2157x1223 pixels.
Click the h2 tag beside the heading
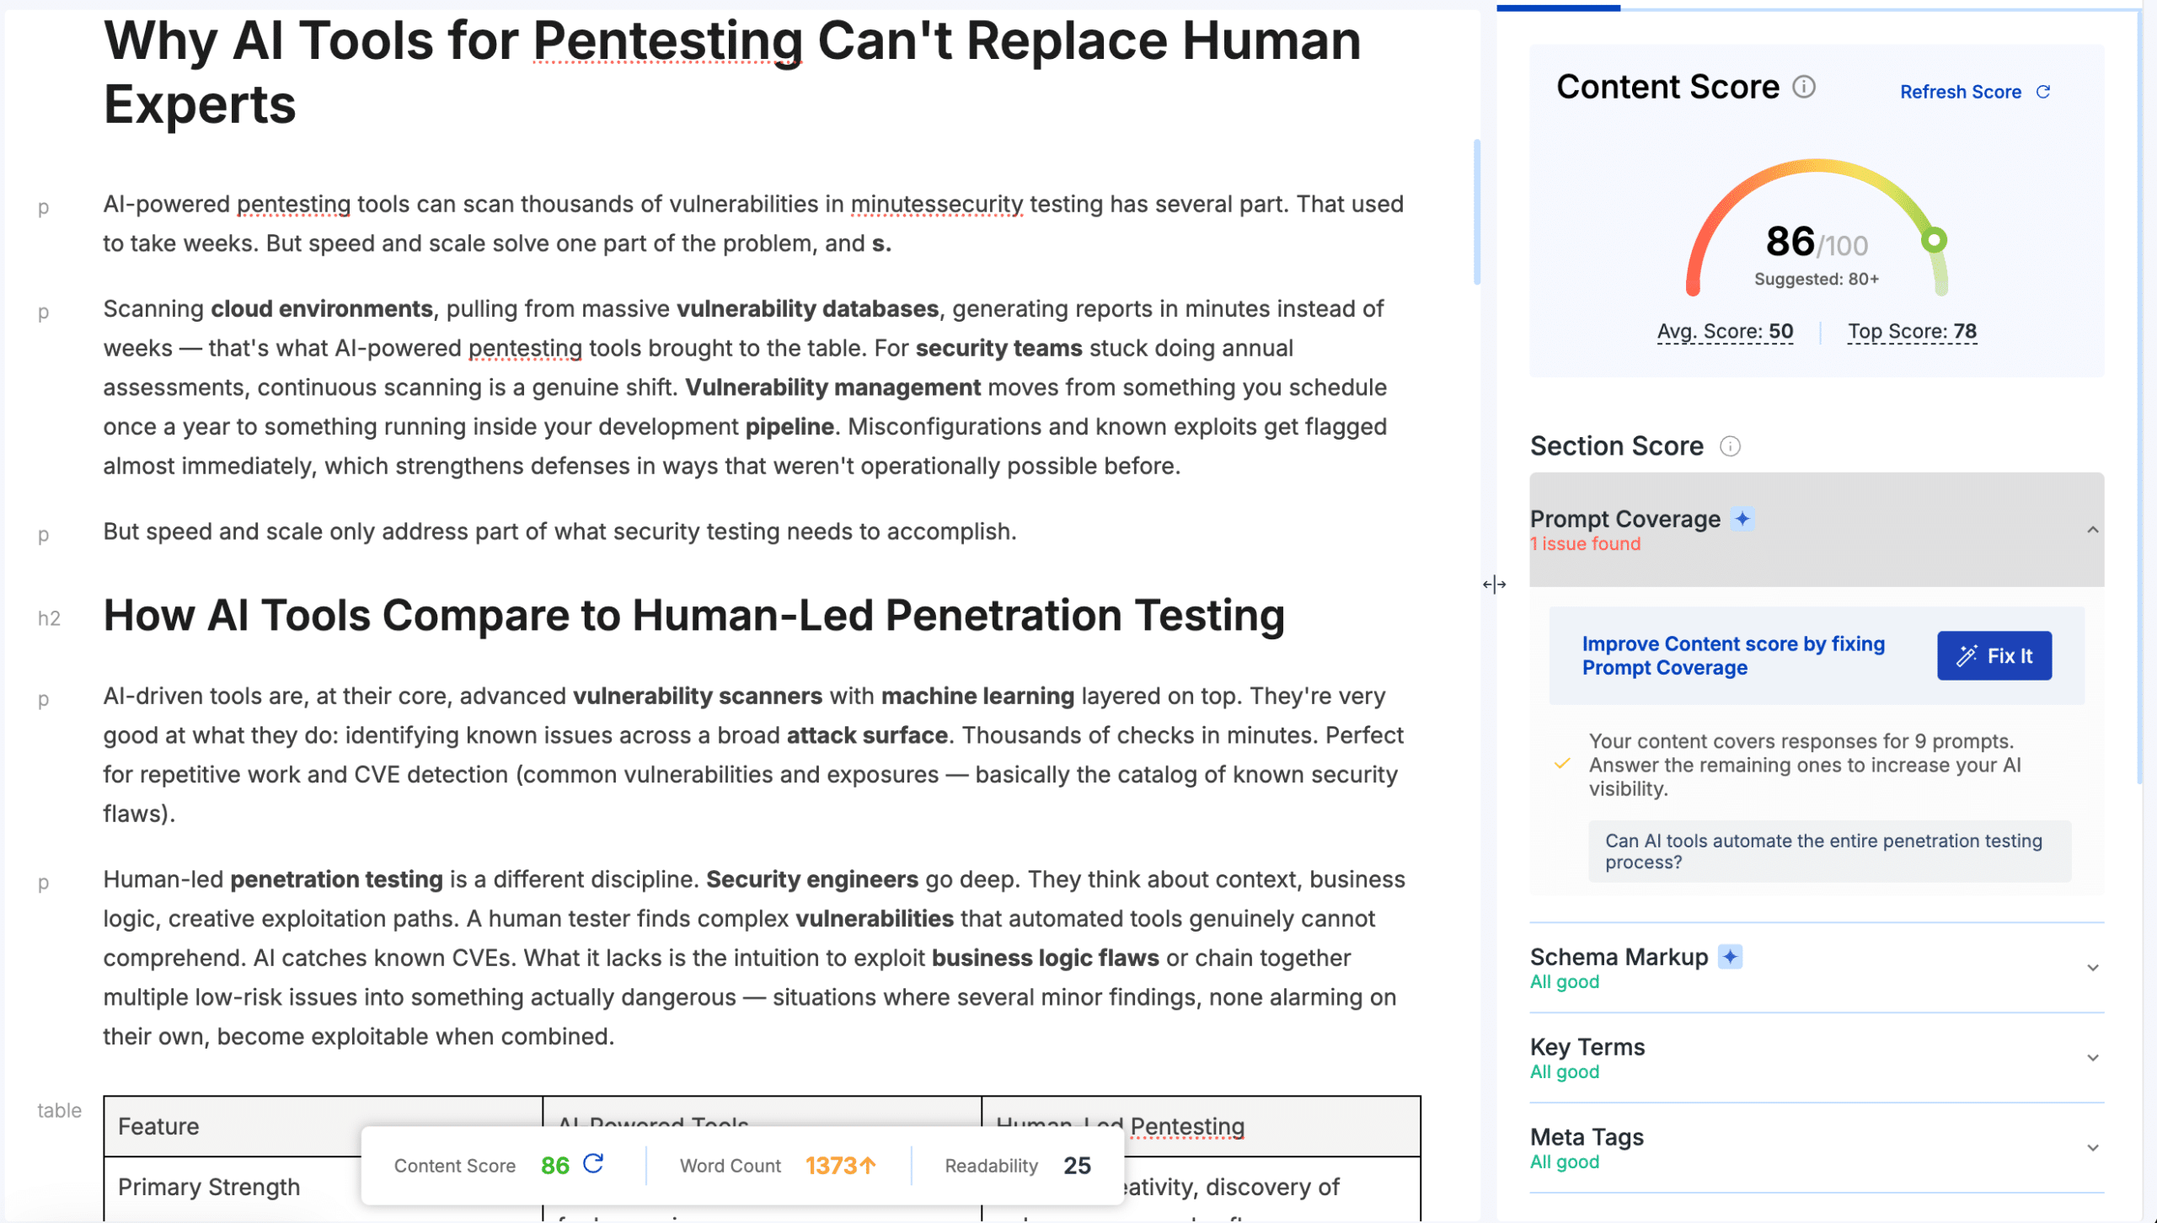point(49,619)
